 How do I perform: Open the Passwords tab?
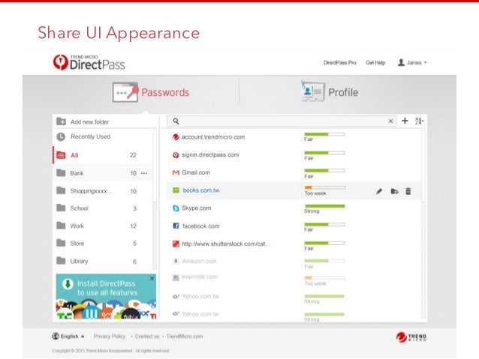coord(151,92)
